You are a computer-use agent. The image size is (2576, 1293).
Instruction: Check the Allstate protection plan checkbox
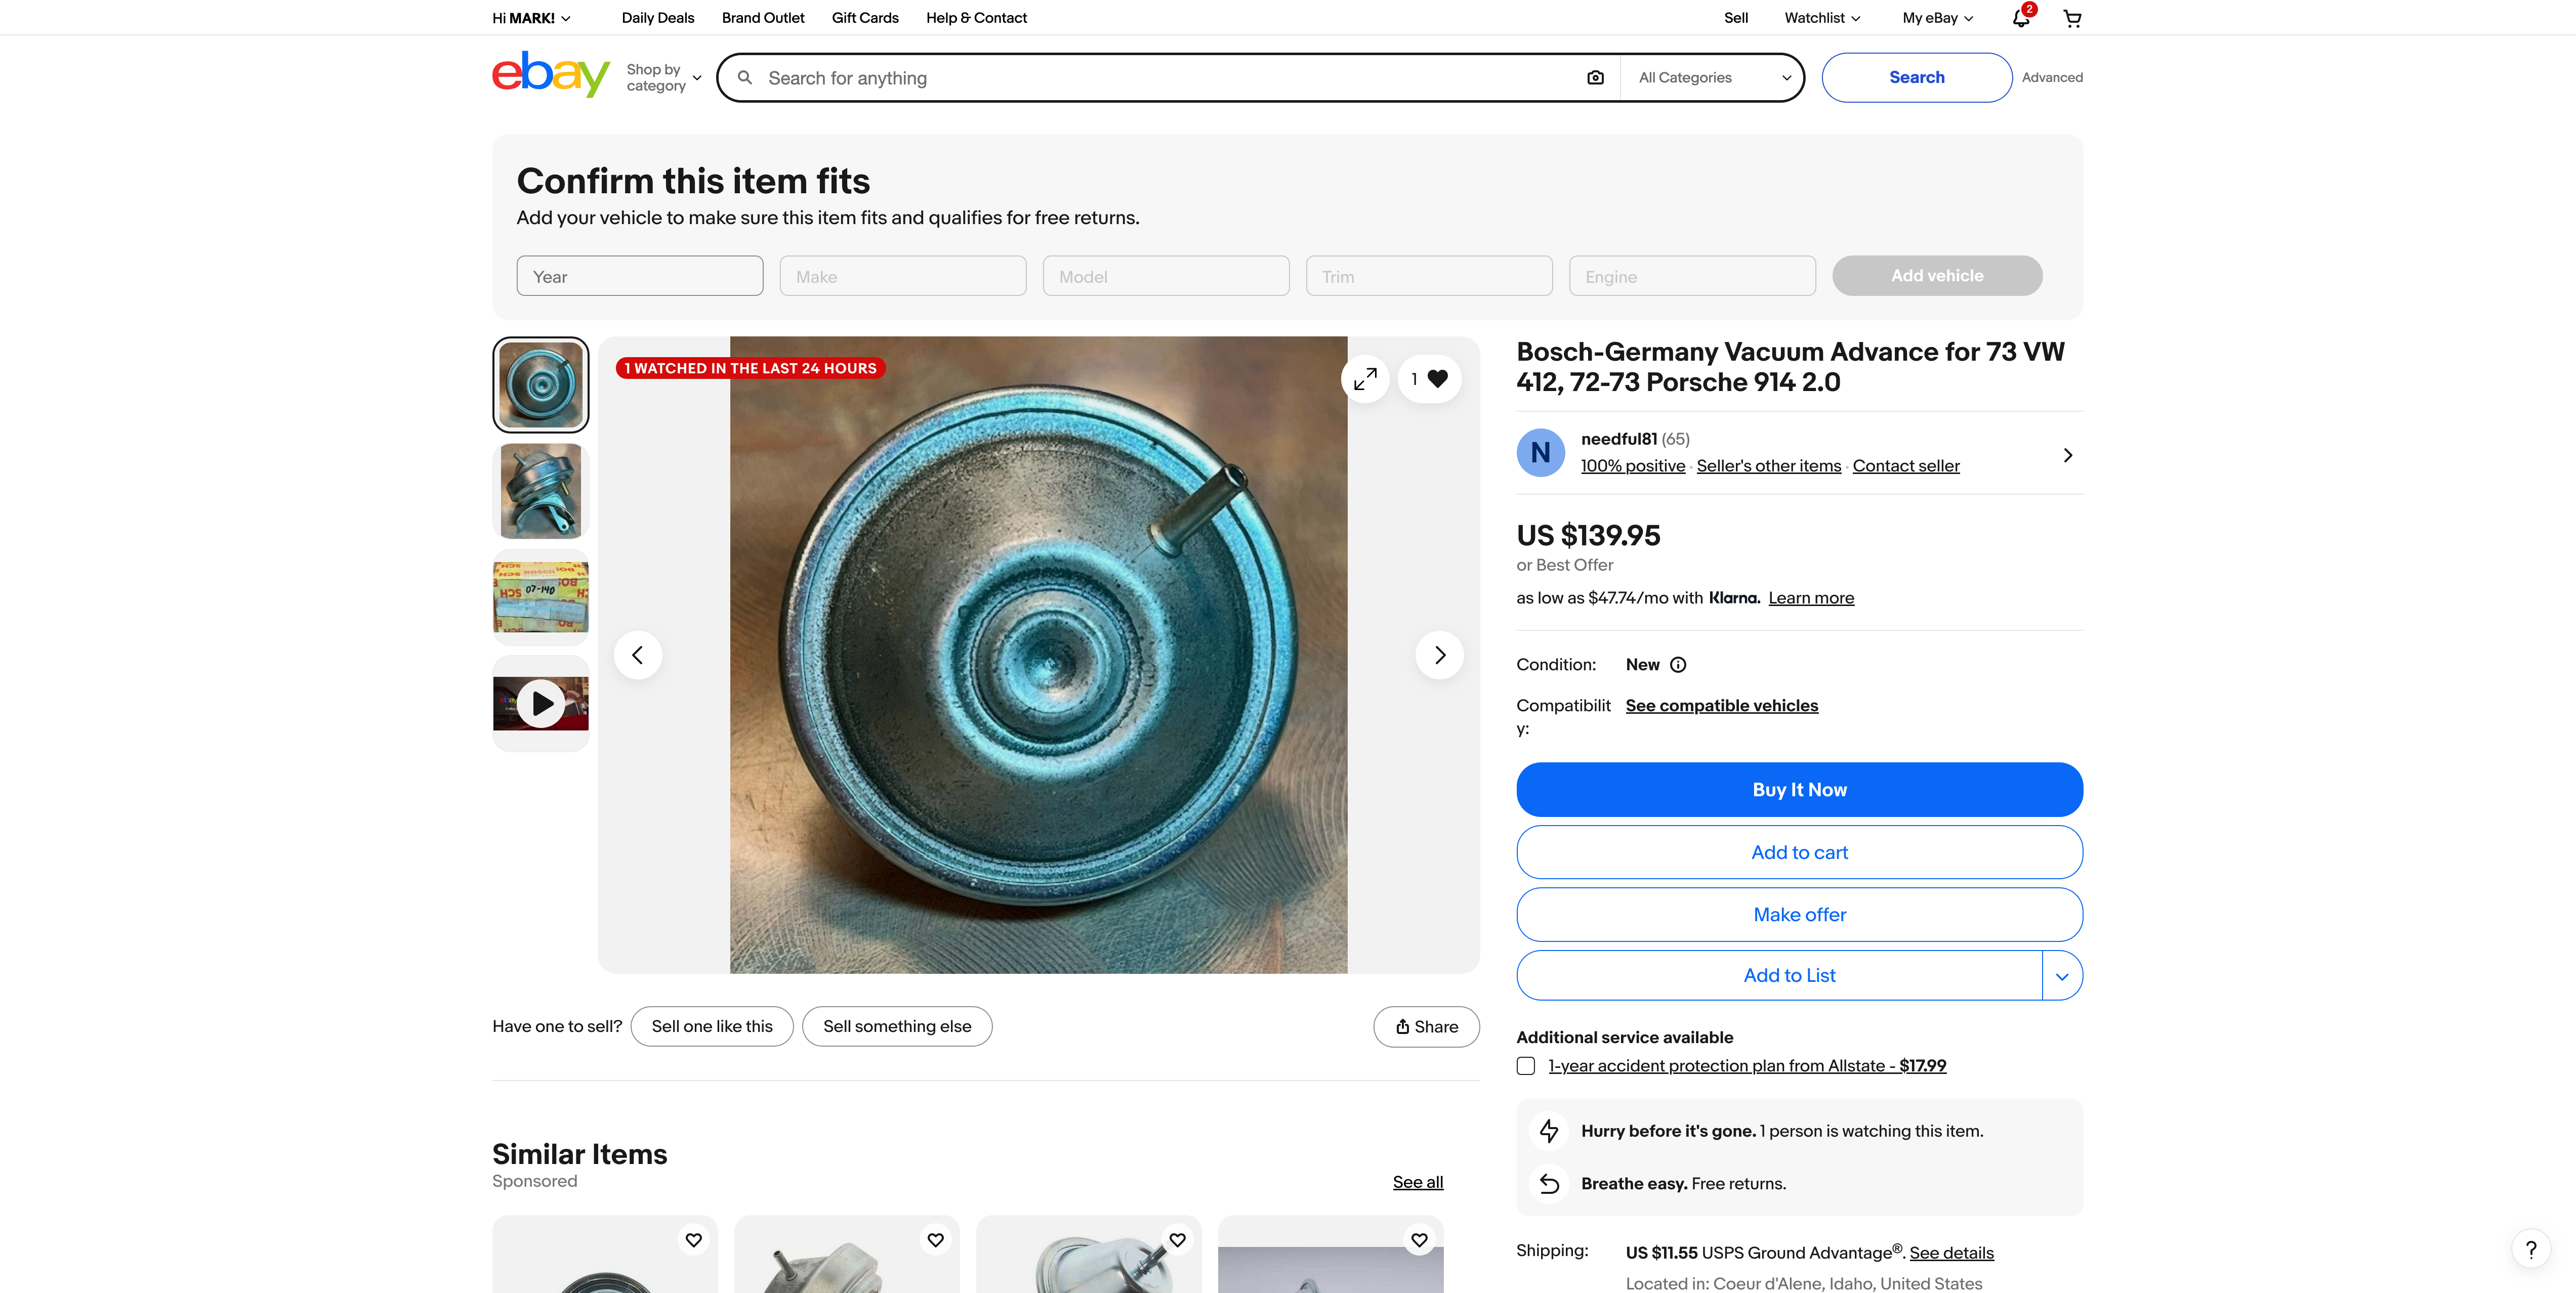(1526, 1066)
